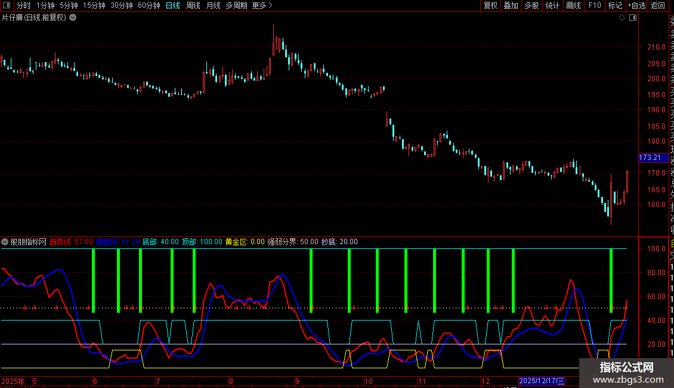Select the 日线 daily period

(x=173, y=5)
